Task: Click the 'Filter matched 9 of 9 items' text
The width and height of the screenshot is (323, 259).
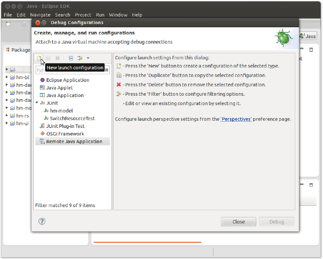Action: click(x=65, y=205)
